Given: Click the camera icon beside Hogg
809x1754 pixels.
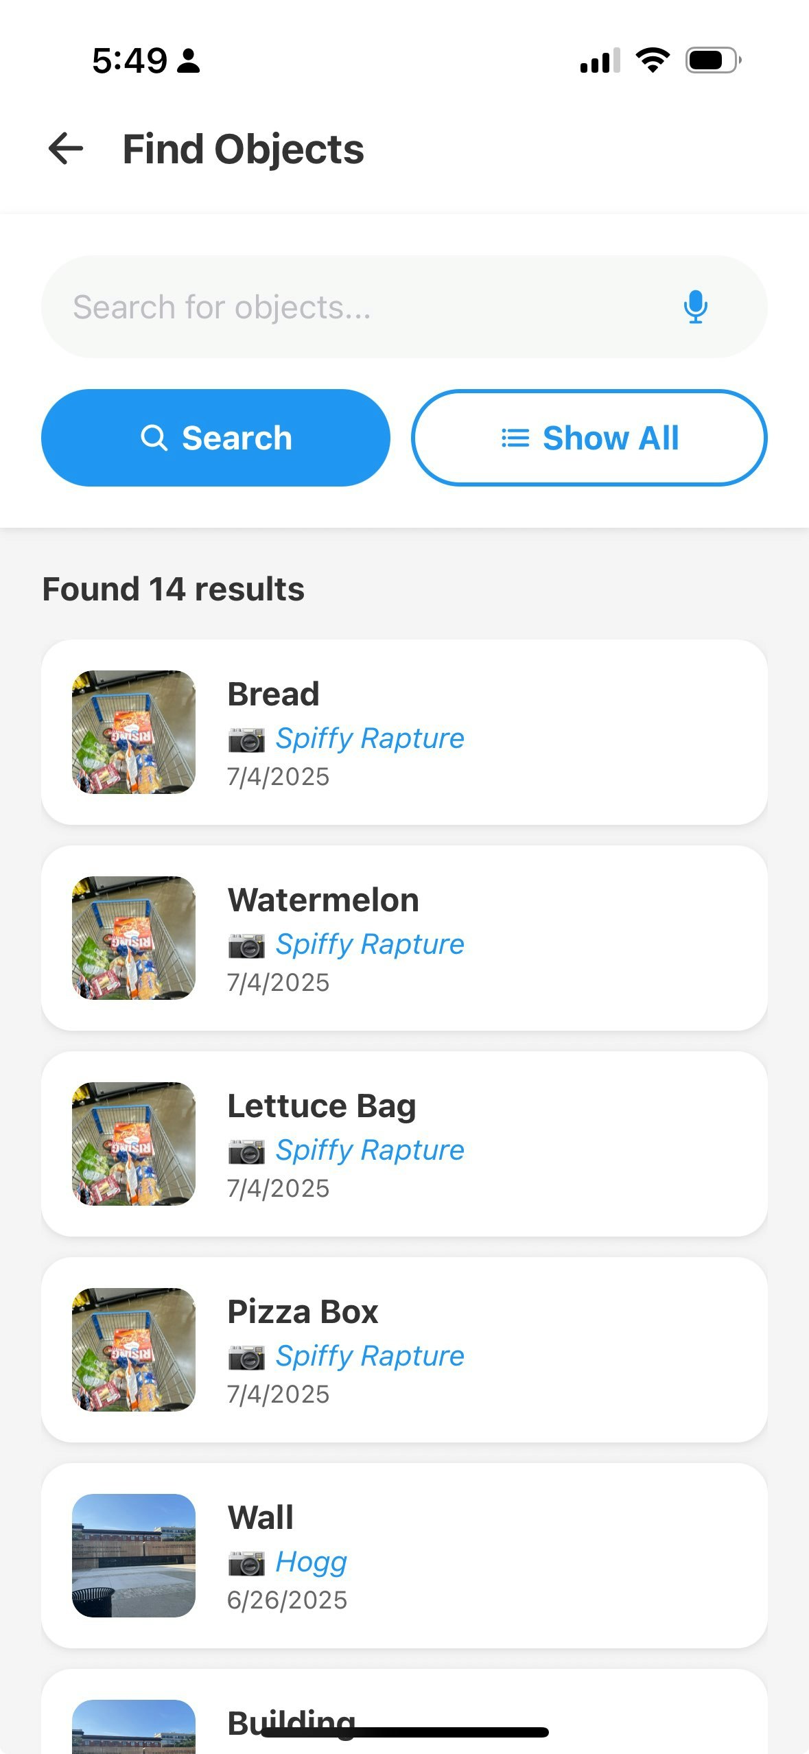Looking at the screenshot, I should tap(246, 1563).
